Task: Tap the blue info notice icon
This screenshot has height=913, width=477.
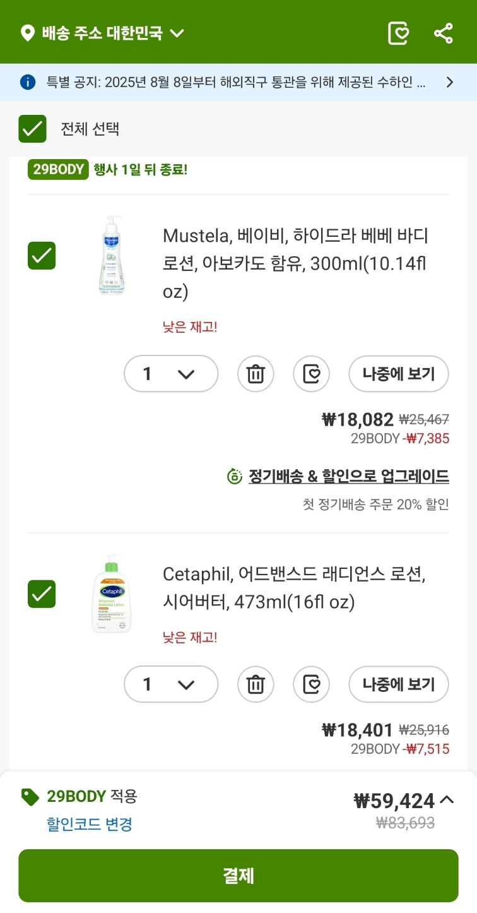Action: [x=28, y=82]
